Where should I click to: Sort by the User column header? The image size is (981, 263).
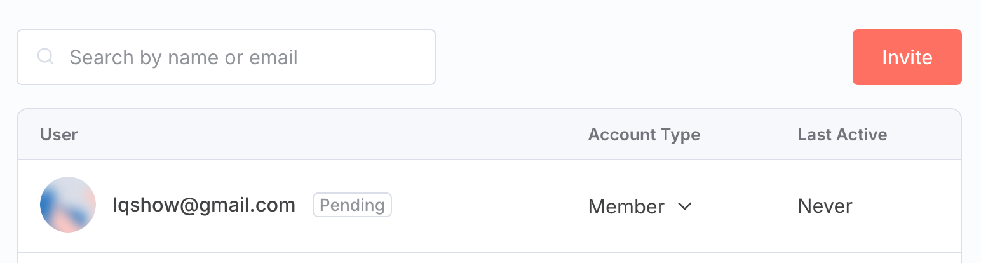click(58, 135)
